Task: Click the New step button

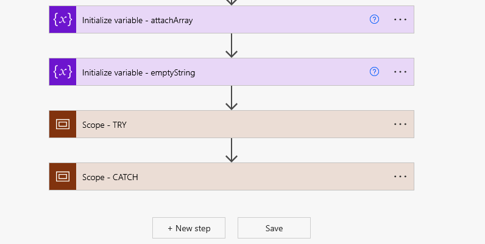Action: (189, 228)
